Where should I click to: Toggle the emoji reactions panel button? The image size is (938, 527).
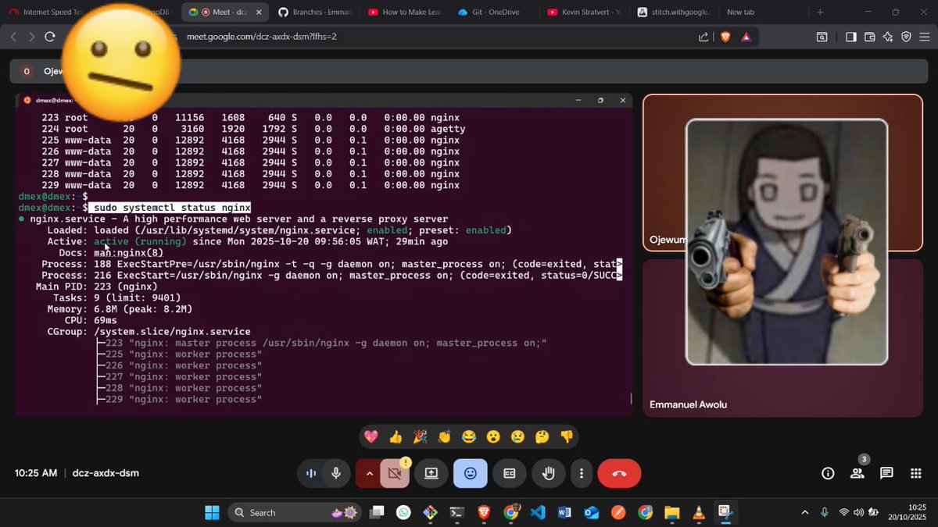(x=471, y=473)
